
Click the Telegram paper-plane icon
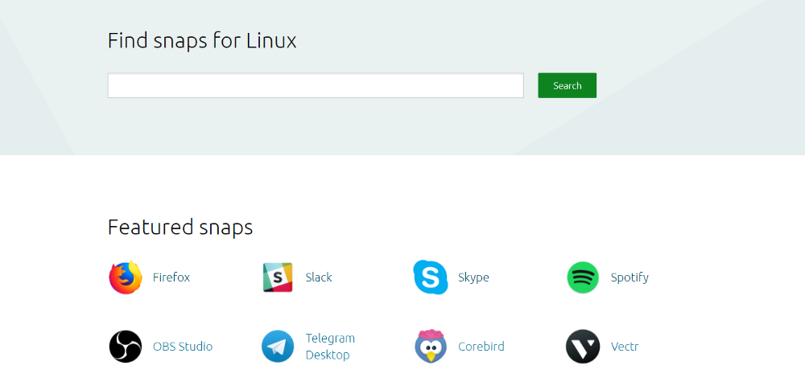[278, 347]
